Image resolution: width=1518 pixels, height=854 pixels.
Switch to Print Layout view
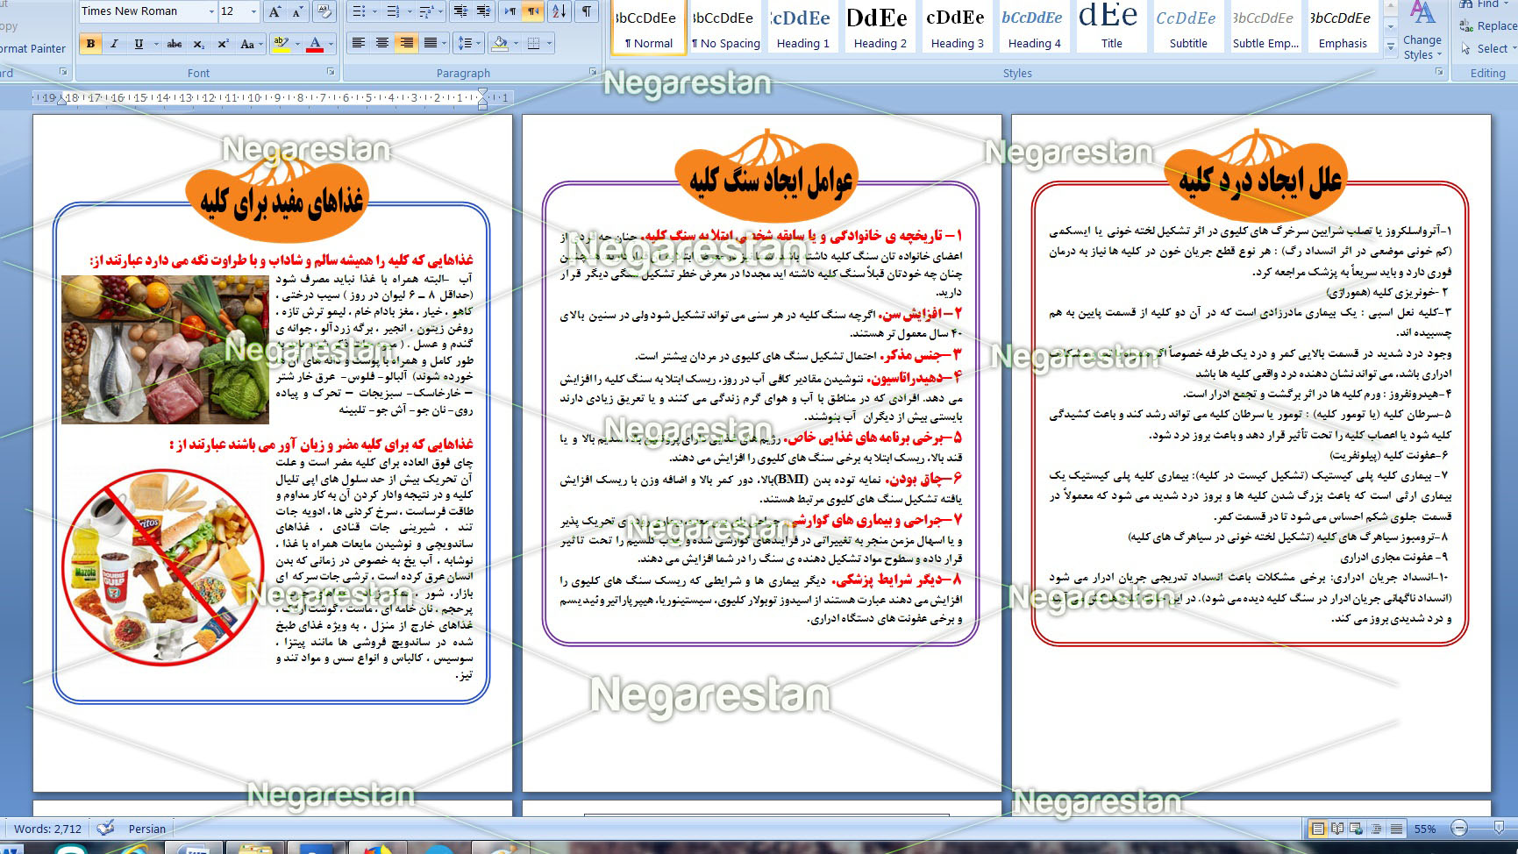[x=1317, y=829]
